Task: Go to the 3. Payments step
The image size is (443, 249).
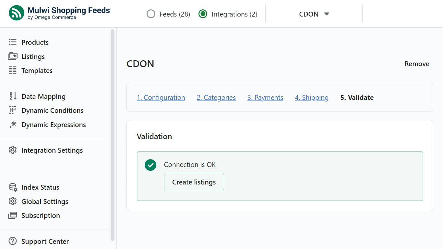Action: [265, 98]
